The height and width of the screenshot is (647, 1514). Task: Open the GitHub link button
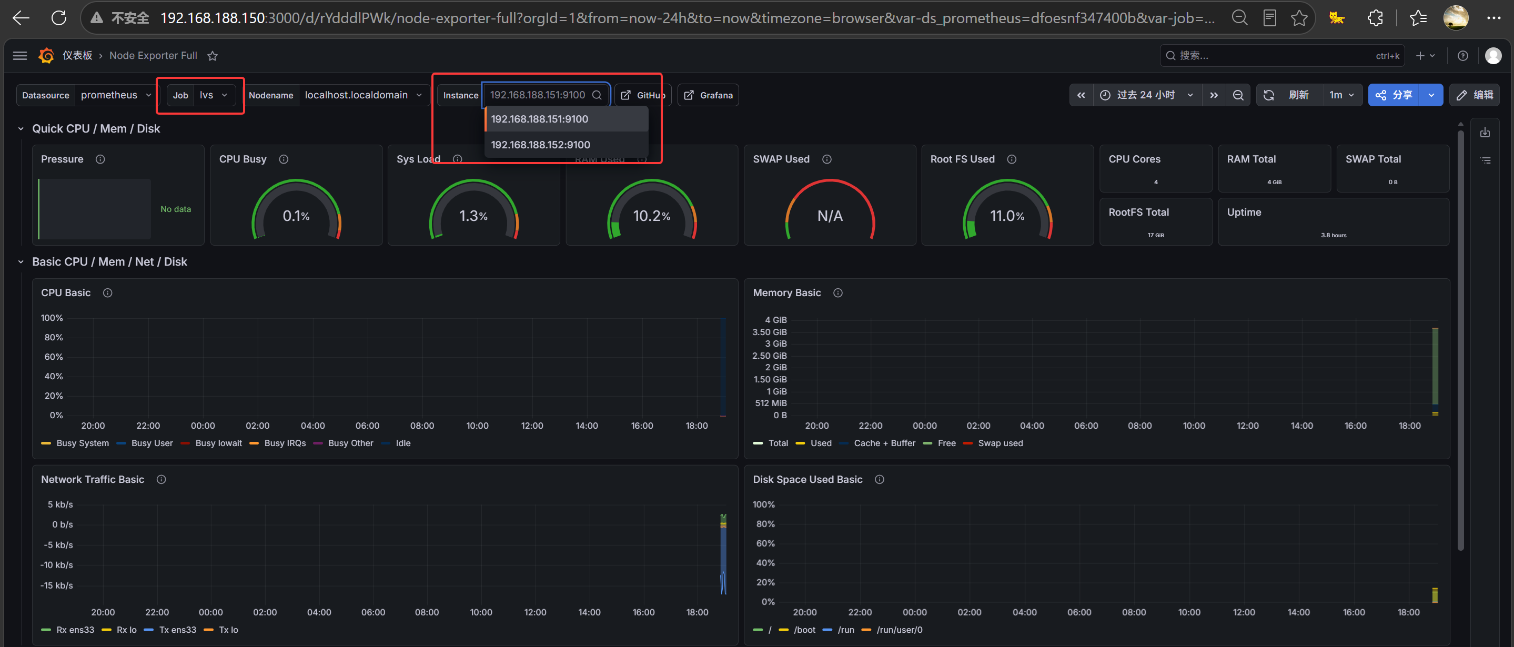[x=643, y=95]
